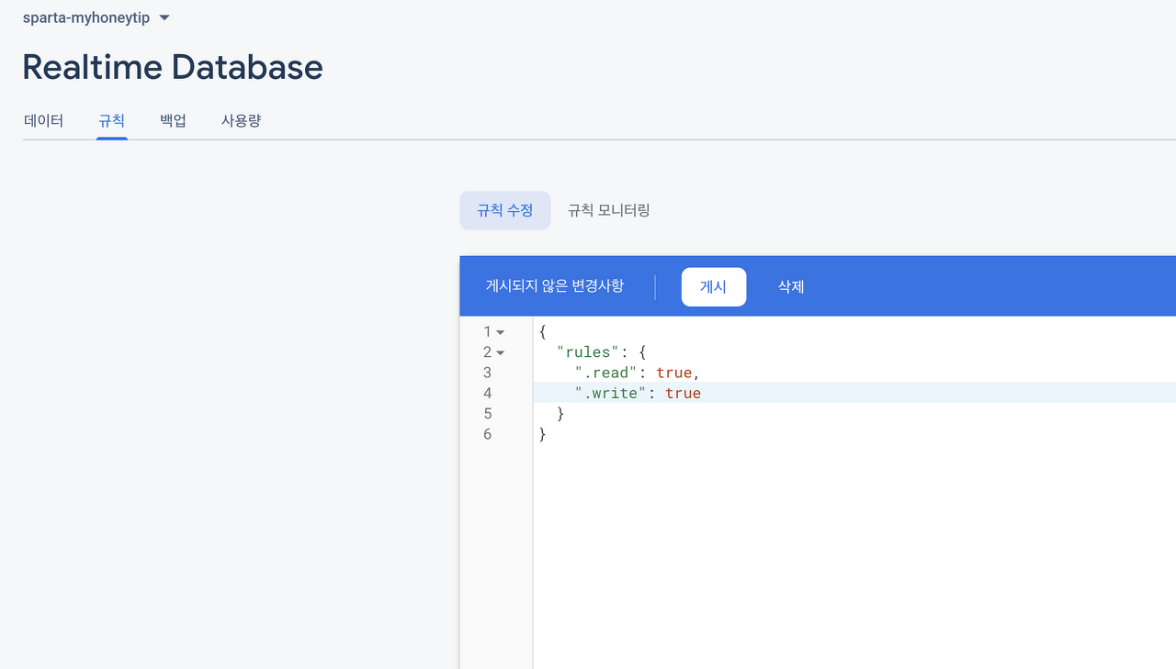Switch to 규칙 모니터링 view

(x=608, y=210)
